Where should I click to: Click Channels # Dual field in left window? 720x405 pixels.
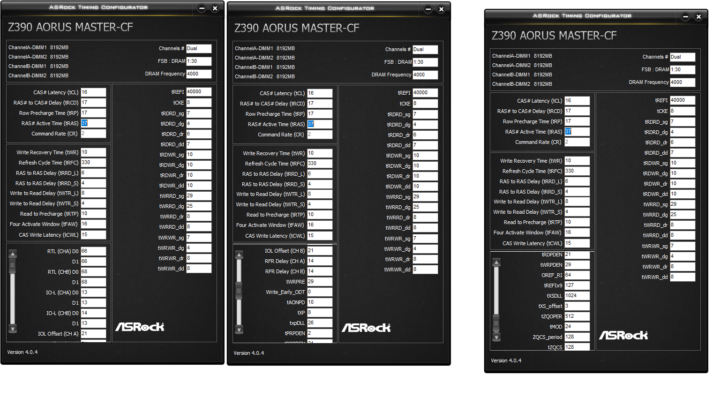click(199, 49)
